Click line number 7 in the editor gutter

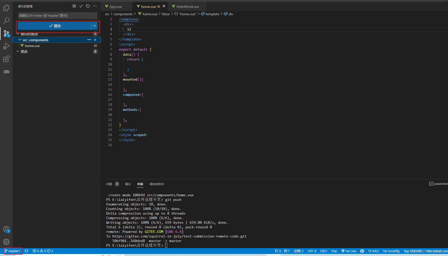click(111, 49)
